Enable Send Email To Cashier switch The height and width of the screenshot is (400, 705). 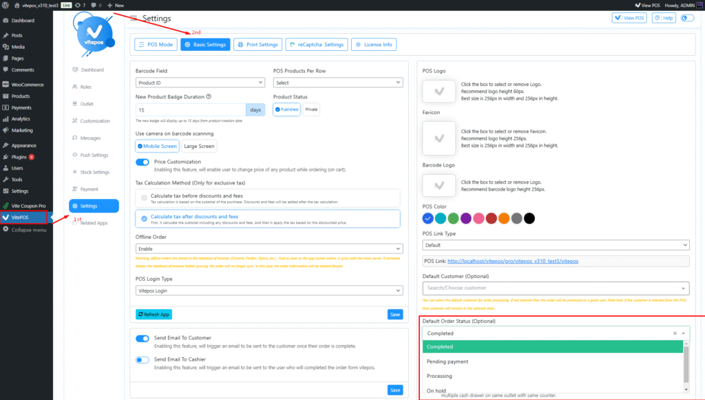tap(143, 359)
